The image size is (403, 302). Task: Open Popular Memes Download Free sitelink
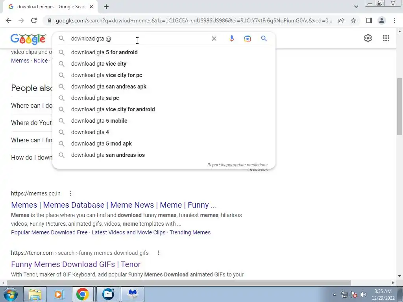(49, 232)
